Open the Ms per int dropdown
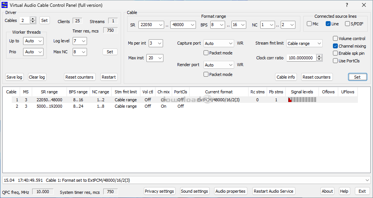Screen dimensions: 373x198 click(x=156, y=43)
